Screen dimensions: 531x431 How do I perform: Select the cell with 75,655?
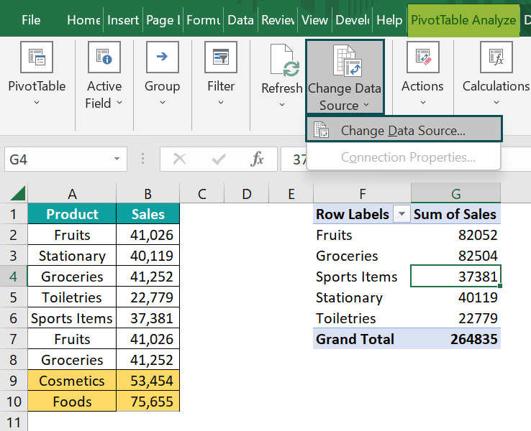[x=147, y=402]
